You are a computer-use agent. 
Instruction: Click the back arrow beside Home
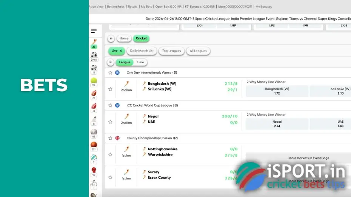click(111, 38)
